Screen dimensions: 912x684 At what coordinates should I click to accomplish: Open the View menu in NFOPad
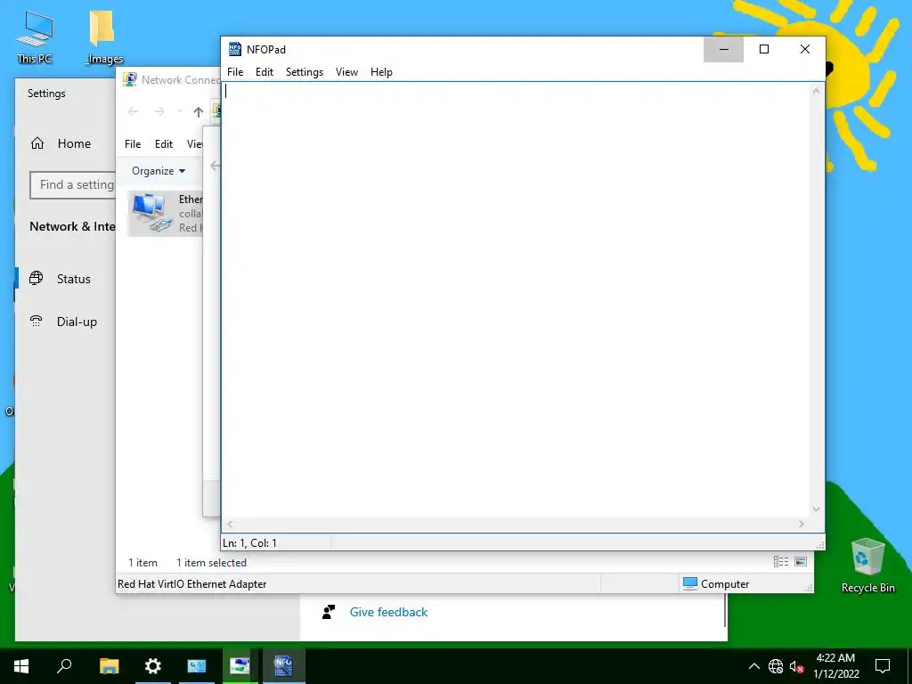pos(346,72)
